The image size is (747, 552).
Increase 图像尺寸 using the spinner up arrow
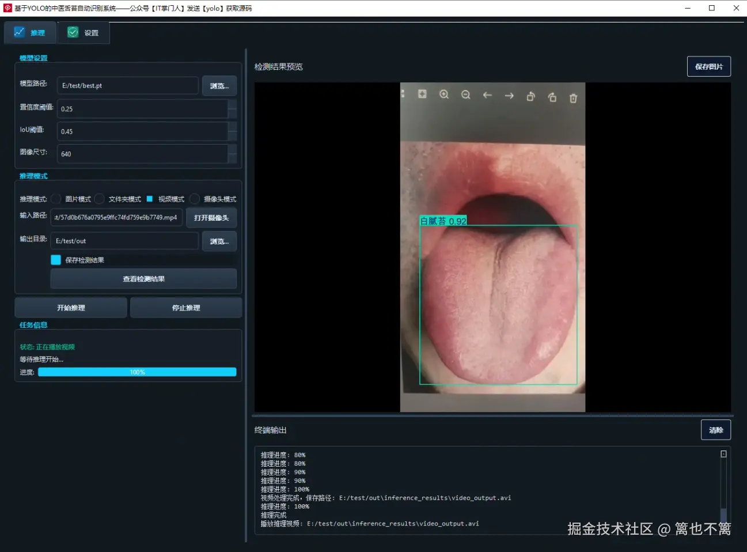click(232, 149)
